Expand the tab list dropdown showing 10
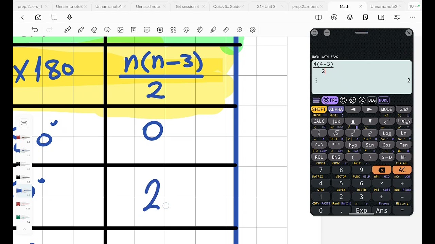 point(414,6)
